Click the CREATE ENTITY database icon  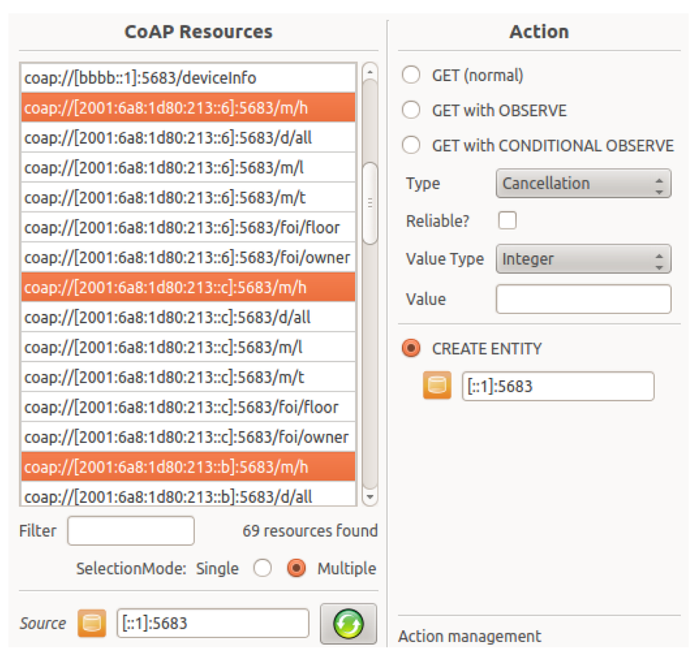click(437, 386)
